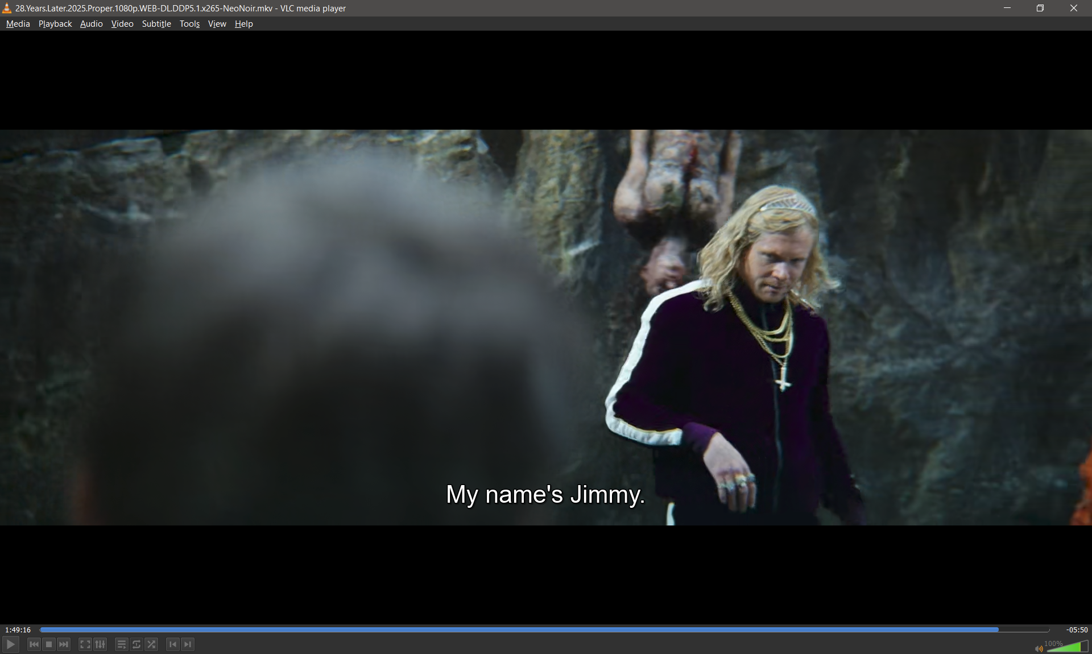Viewport: 1092px width, 654px height.
Task: Skip to next media in playlist
Action: (x=64, y=644)
